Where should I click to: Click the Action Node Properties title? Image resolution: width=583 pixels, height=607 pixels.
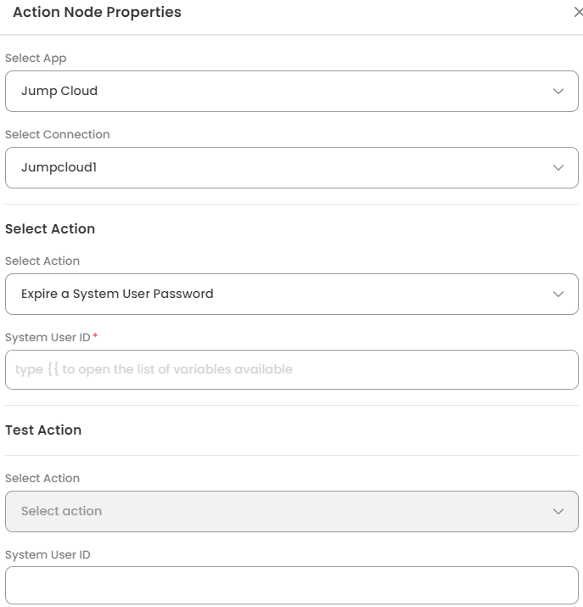[x=97, y=13]
